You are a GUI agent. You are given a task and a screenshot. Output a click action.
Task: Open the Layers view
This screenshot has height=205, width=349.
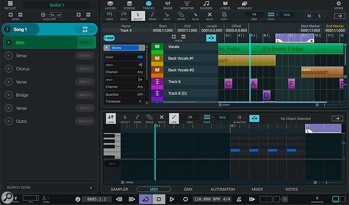[x=110, y=5]
